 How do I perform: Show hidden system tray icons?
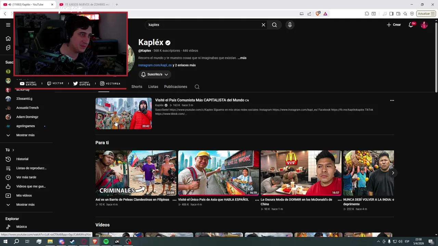point(378,242)
